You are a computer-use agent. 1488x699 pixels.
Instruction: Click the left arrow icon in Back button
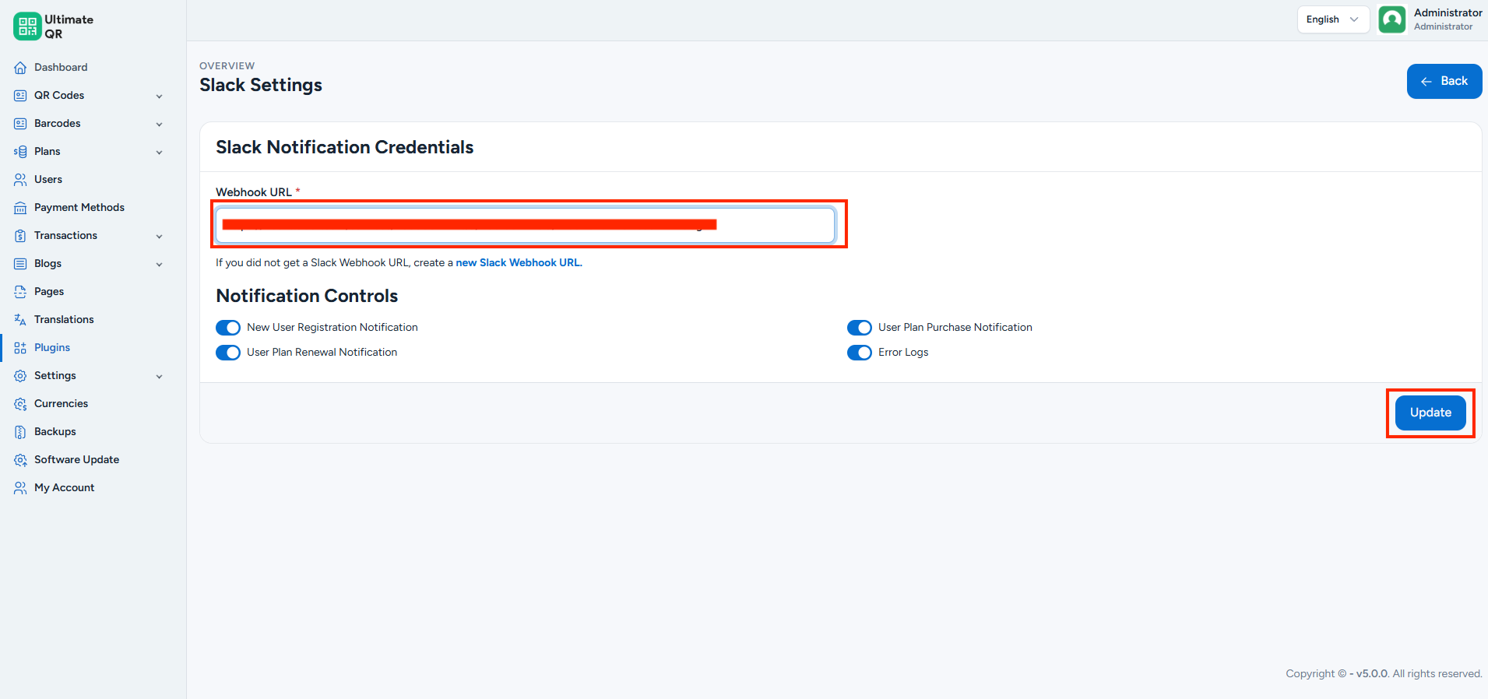(1426, 82)
